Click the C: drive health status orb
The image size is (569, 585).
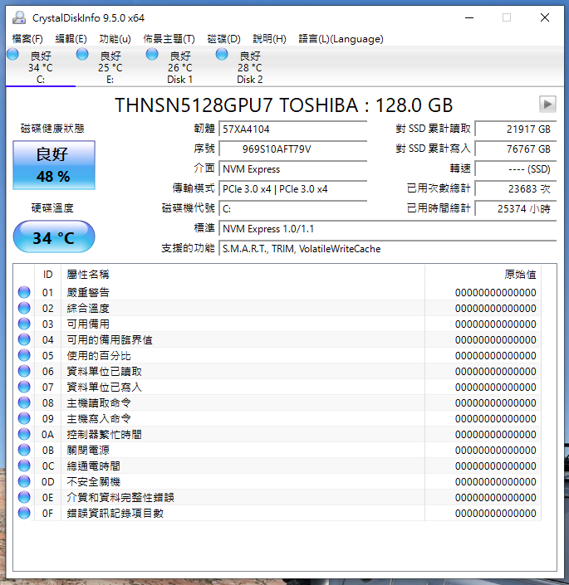click(12, 54)
